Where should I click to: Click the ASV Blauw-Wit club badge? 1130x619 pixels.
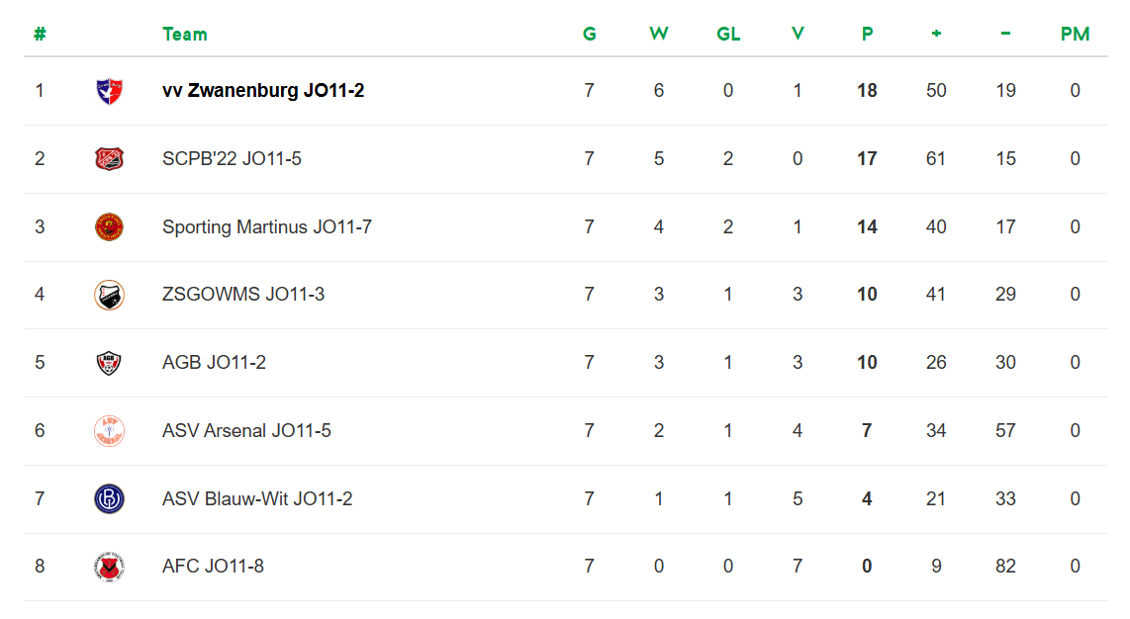point(109,498)
